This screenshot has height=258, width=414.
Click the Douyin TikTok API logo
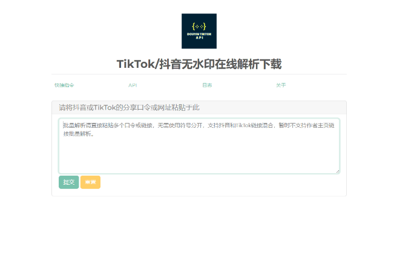point(199,31)
